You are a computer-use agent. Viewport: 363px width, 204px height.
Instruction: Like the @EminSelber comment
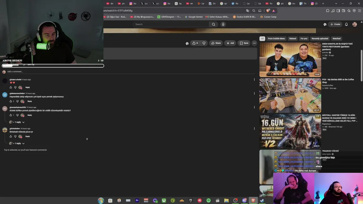tap(11, 136)
